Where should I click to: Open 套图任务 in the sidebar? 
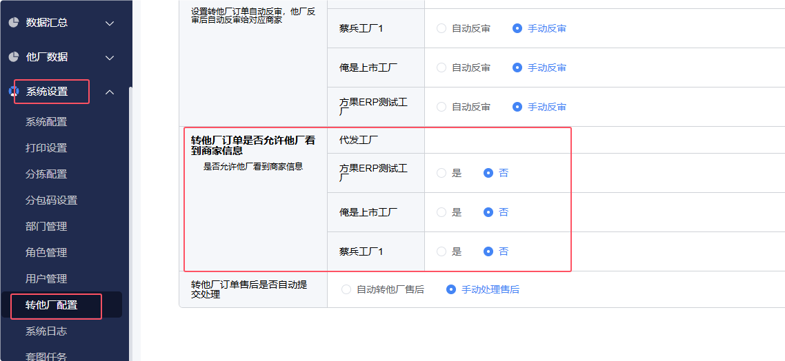pos(46,356)
